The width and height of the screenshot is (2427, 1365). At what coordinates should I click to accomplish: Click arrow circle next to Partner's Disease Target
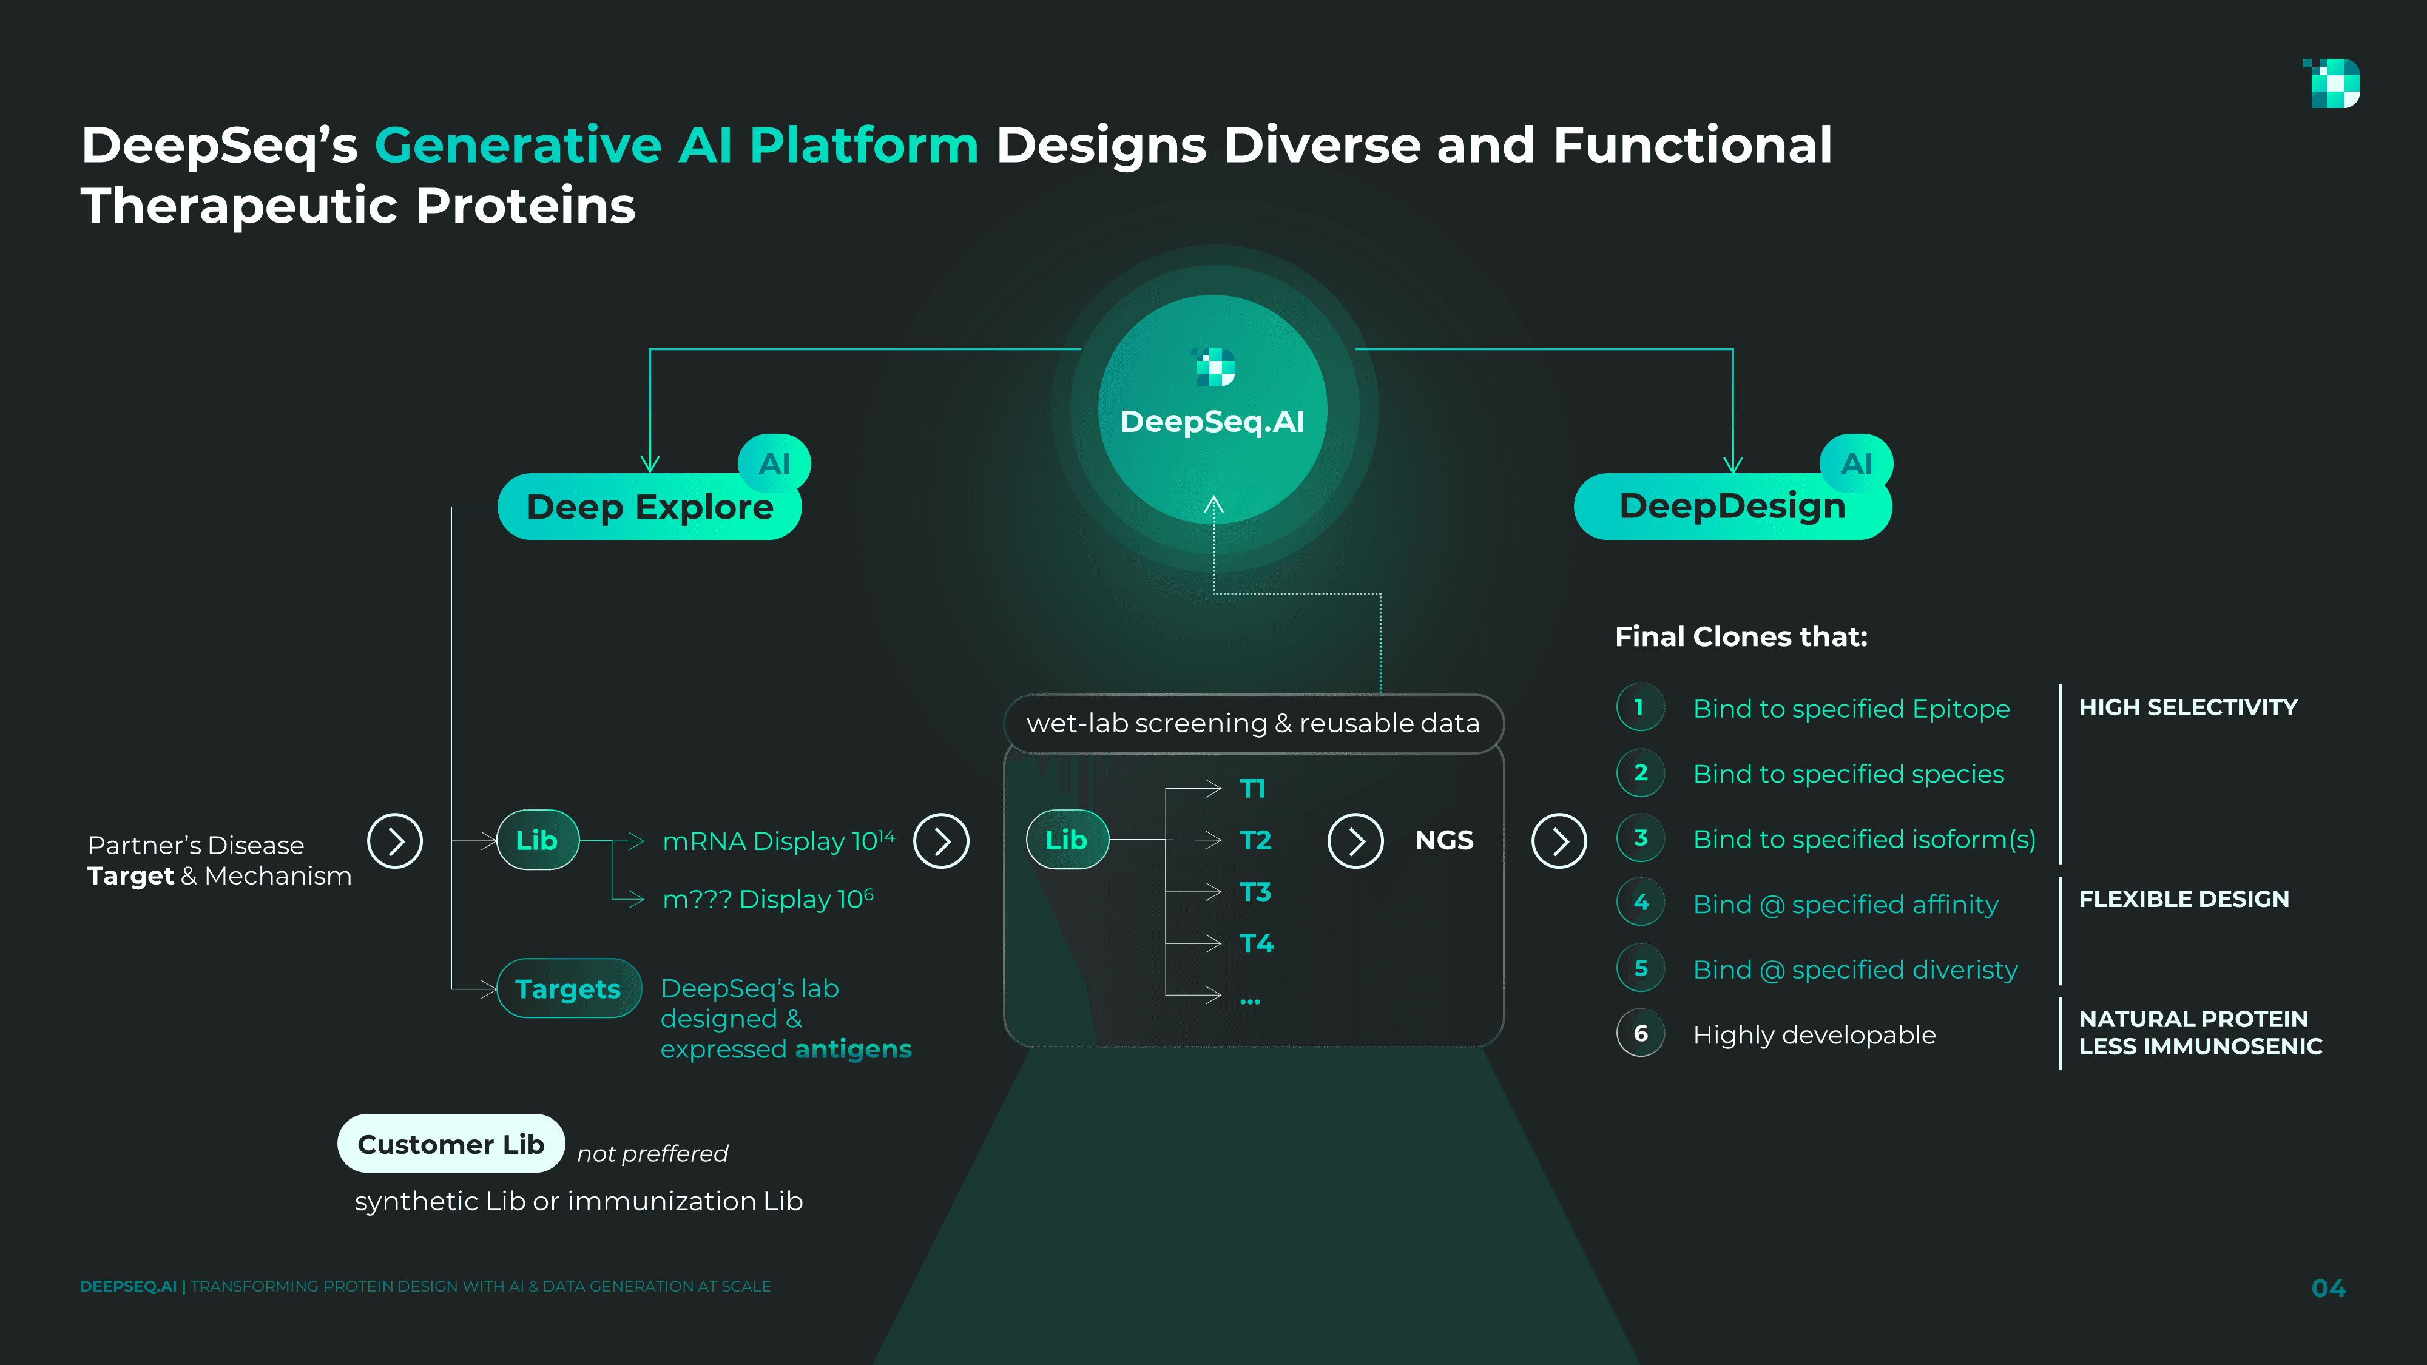395,840
